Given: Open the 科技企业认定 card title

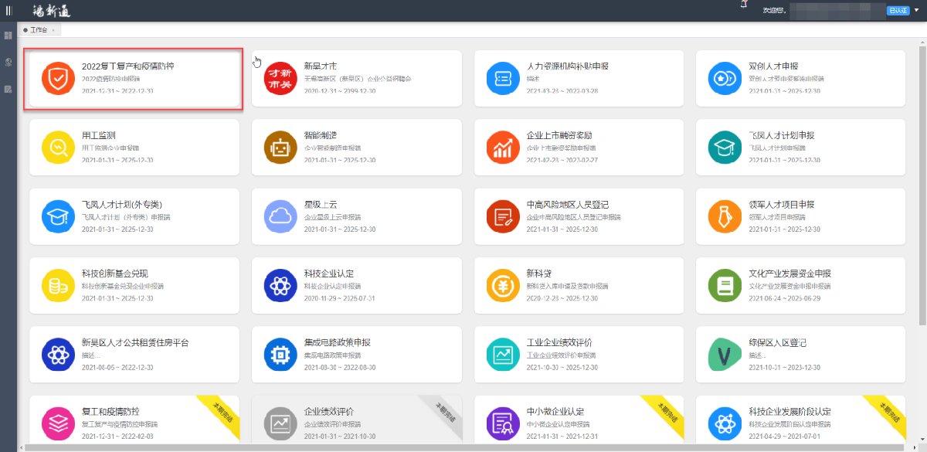Looking at the screenshot, I should (329, 274).
